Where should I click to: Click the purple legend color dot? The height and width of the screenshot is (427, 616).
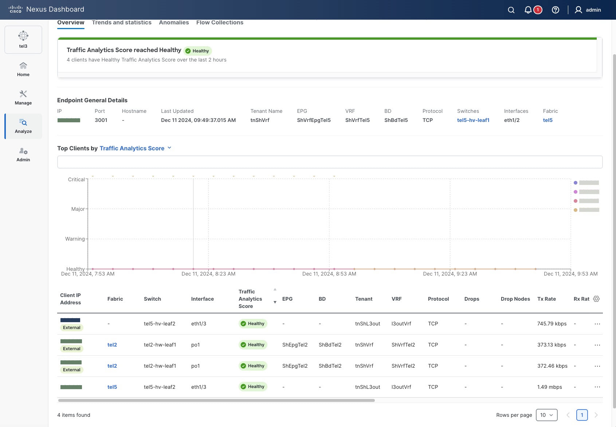coord(576,183)
